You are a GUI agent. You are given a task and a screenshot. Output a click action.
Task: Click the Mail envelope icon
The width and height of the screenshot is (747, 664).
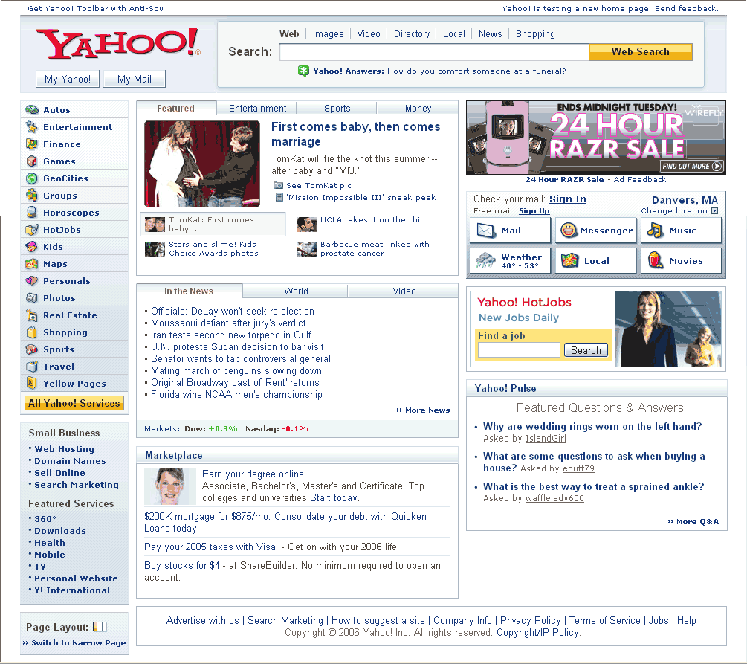click(486, 231)
